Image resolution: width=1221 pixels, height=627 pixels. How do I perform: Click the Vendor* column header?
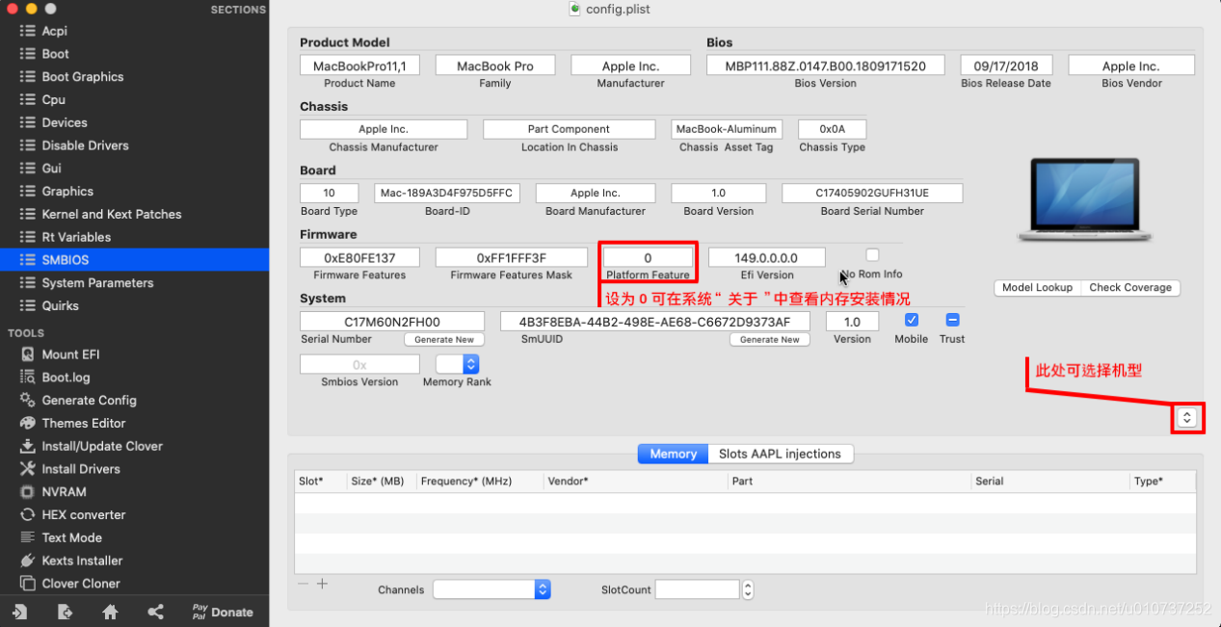pos(635,481)
